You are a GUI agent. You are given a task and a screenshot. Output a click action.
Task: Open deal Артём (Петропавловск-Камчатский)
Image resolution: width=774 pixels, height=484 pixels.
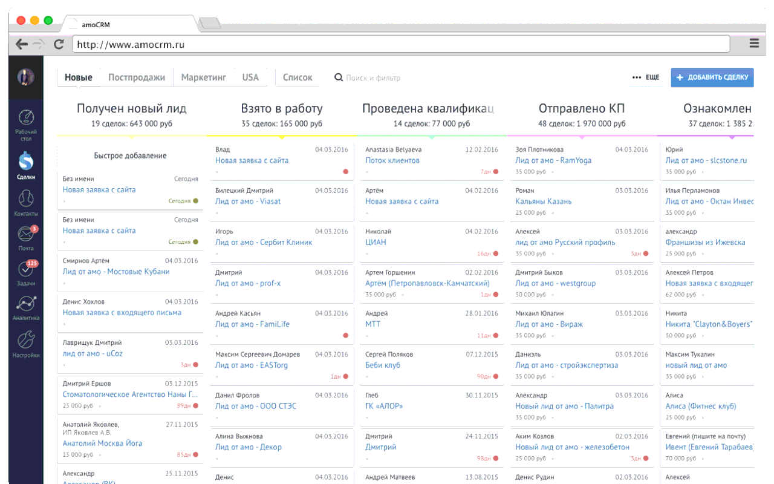pos(428,283)
